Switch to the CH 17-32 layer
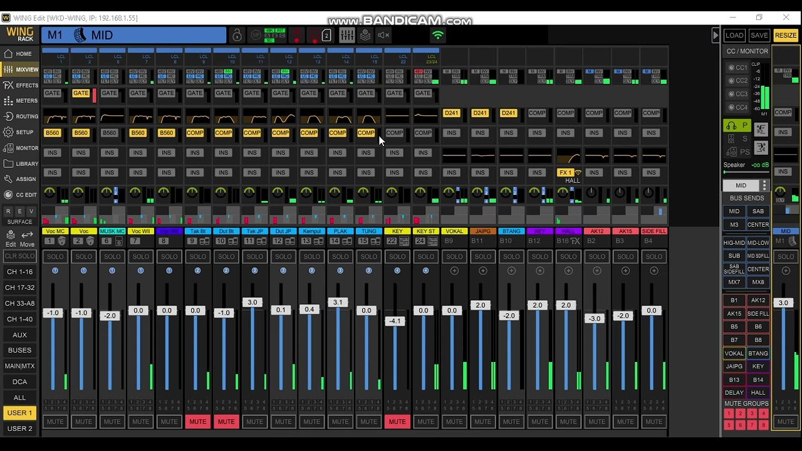 (19, 288)
